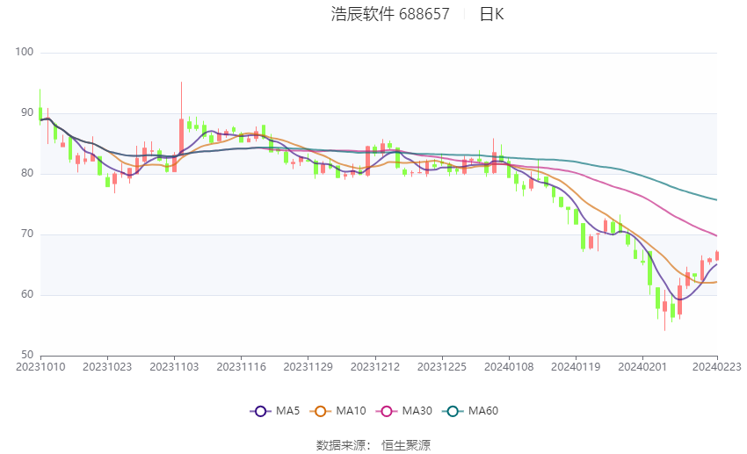Click x-axis date label 20231225

pyautogui.click(x=442, y=367)
